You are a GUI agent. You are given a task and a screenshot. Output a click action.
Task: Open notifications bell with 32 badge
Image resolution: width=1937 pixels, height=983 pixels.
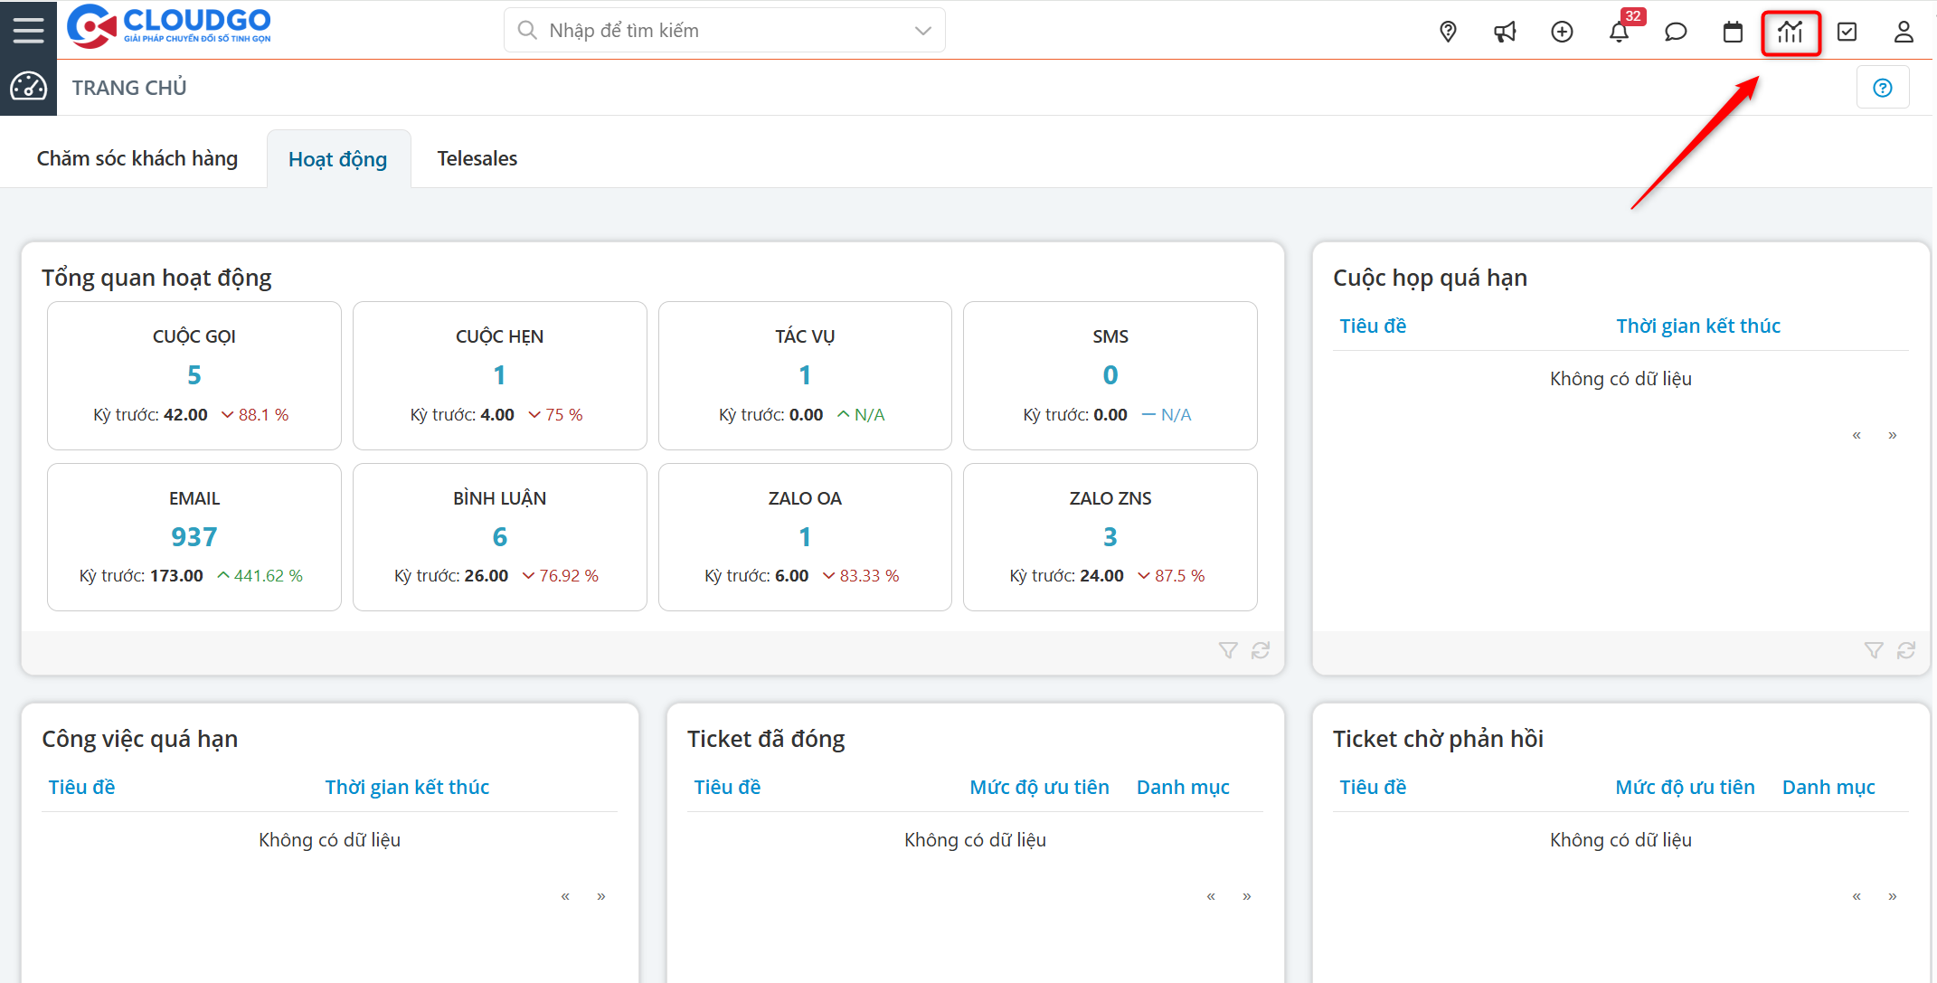tap(1619, 32)
